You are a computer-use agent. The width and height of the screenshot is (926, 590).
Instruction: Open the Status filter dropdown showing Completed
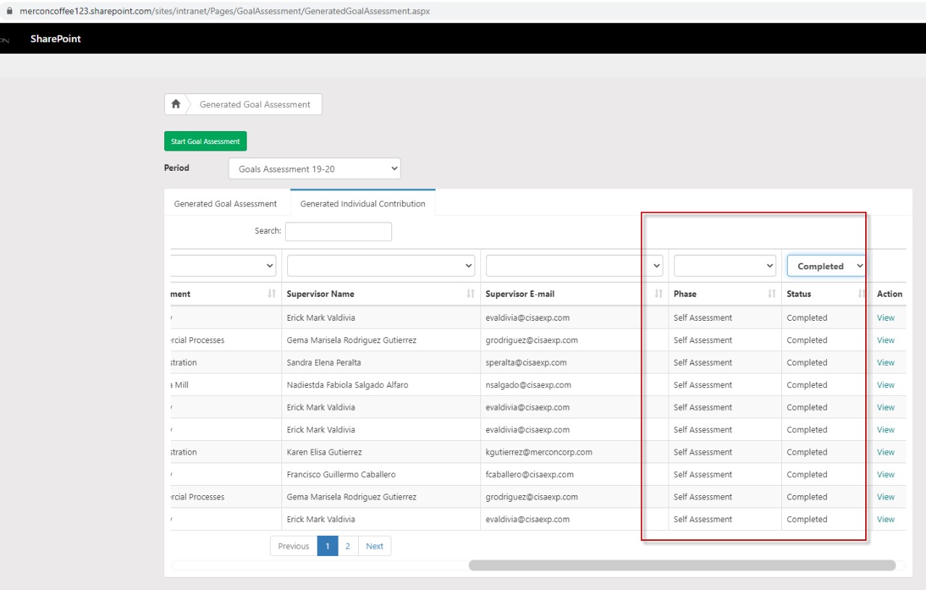point(826,266)
